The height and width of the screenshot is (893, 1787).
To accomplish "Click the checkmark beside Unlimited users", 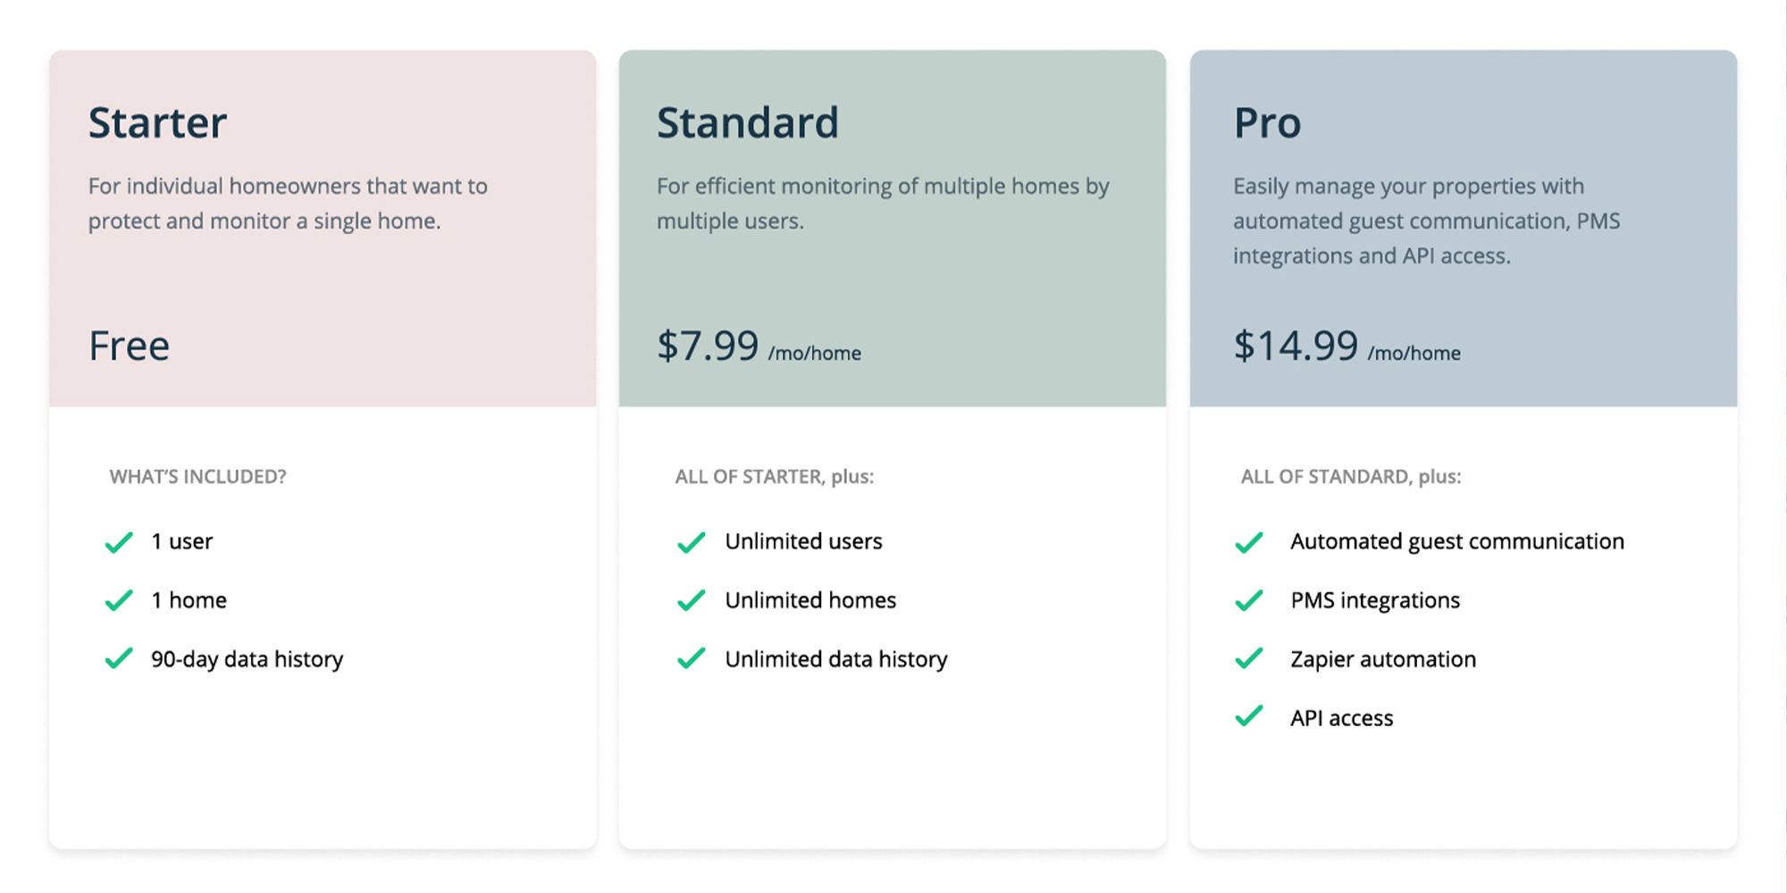I will coord(691,542).
